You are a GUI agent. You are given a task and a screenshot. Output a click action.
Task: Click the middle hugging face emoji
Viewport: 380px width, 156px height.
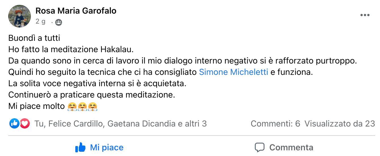[82, 107]
